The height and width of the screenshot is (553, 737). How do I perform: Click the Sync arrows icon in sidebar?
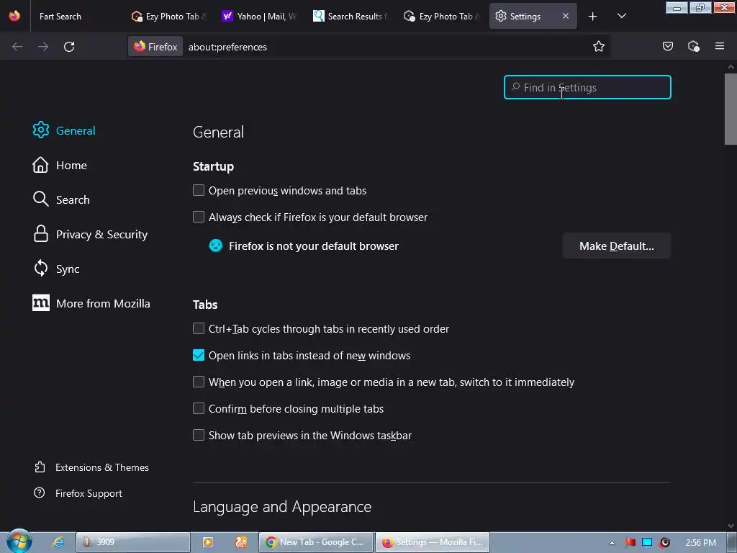tap(41, 268)
